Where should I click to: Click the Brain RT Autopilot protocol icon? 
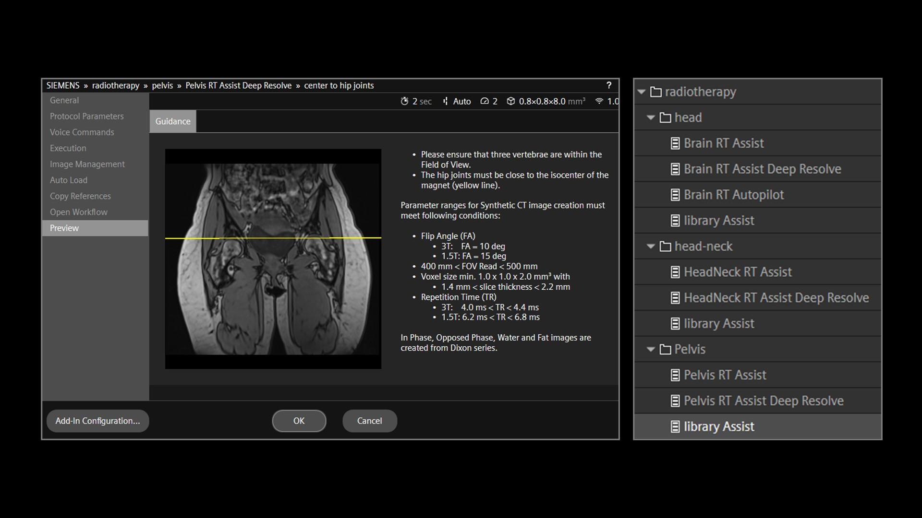[675, 195]
